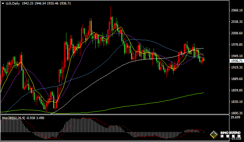Click the SINO SOUND watermark text
The height and width of the screenshot is (142, 244).
click(x=230, y=133)
